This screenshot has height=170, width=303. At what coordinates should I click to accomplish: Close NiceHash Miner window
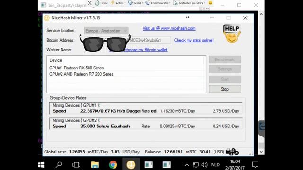[245, 18]
